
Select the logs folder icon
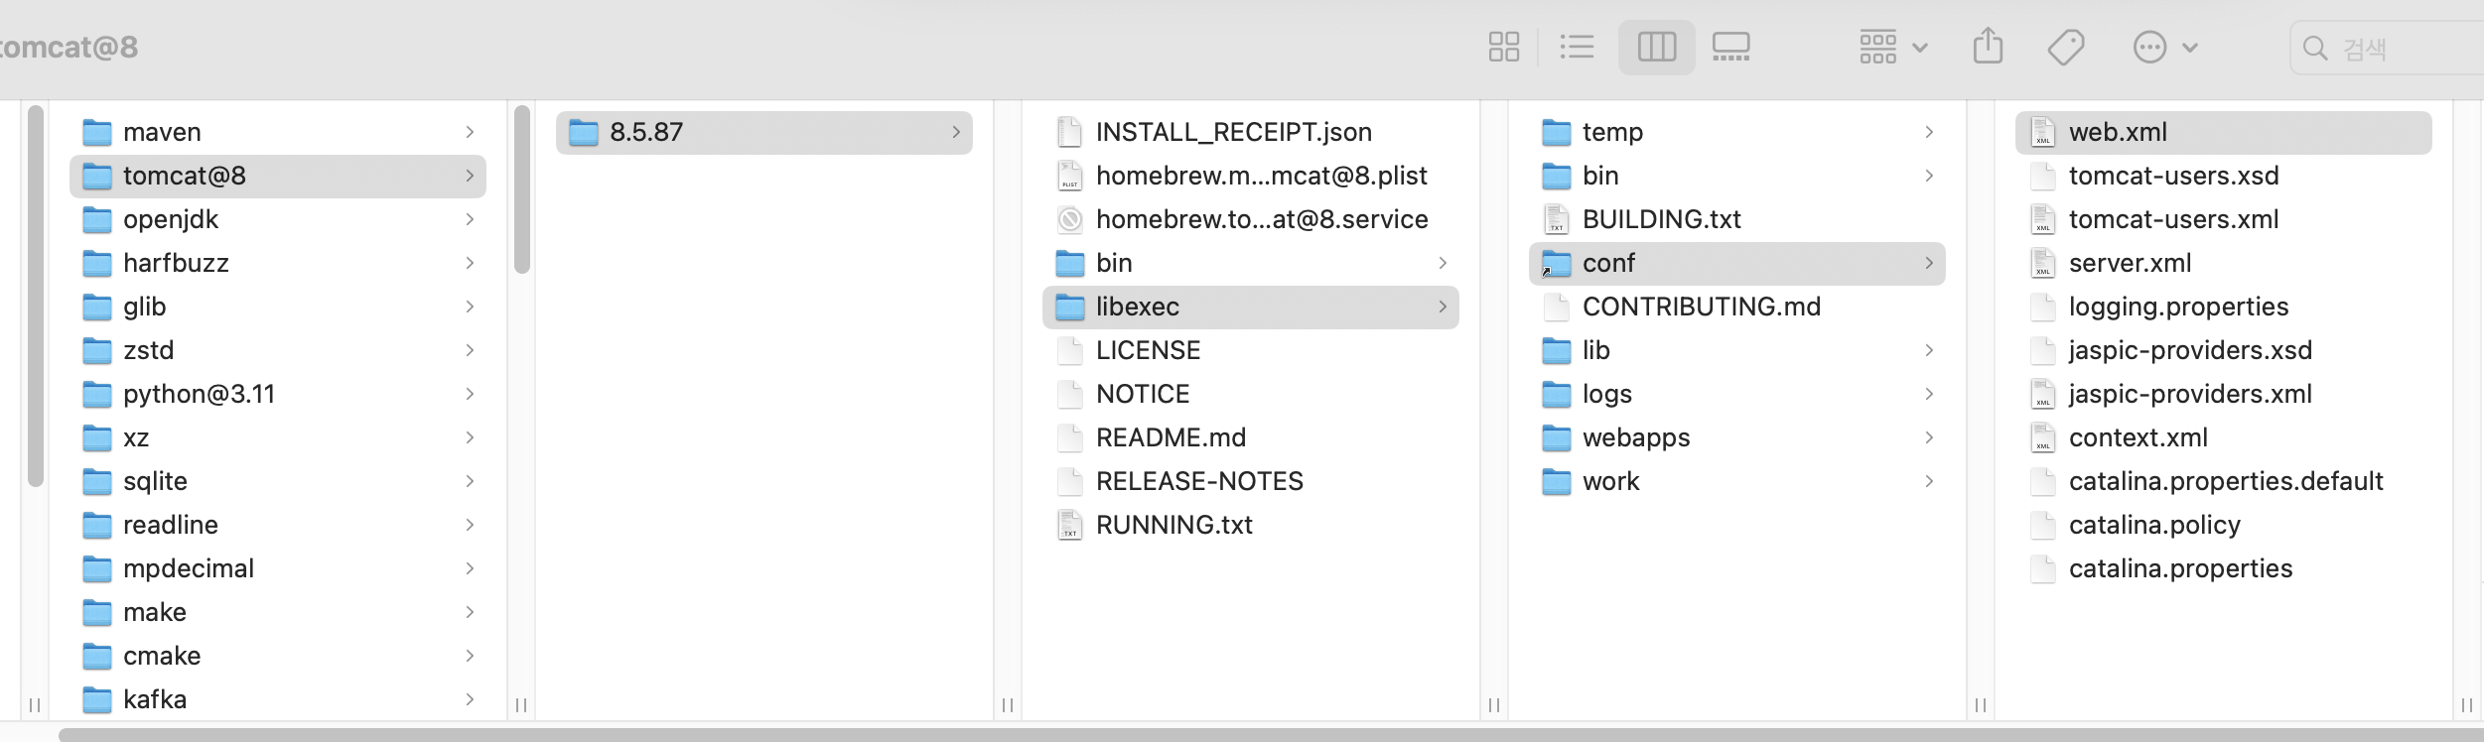tap(1556, 394)
